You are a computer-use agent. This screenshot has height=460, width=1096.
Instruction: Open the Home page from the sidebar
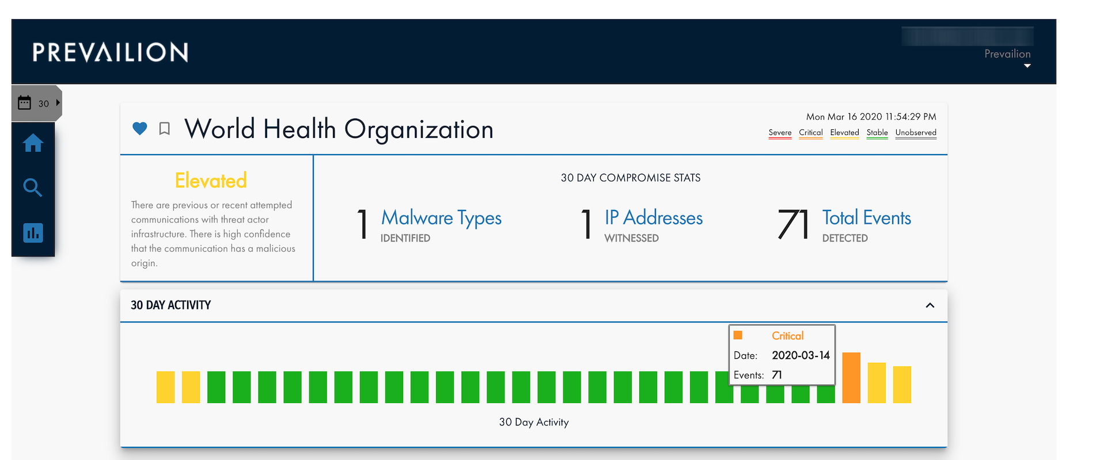pyautogui.click(x=33, y=143)
